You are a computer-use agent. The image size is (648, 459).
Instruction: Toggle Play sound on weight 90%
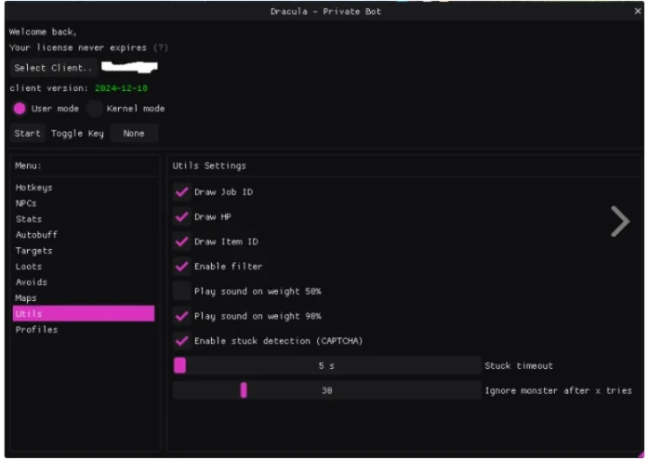(182, 316)
